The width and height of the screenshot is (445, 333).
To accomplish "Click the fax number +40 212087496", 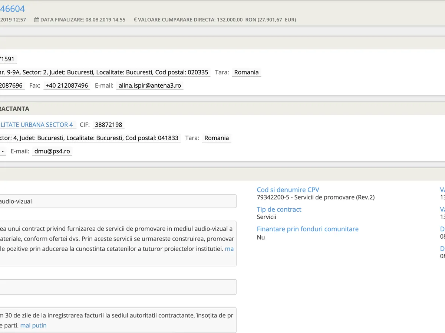I will pos(67,85).
